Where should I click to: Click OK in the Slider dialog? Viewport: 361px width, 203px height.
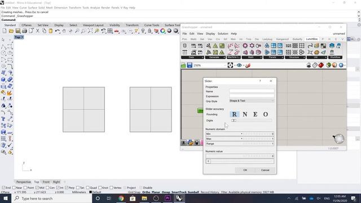[x=245, y=170]
